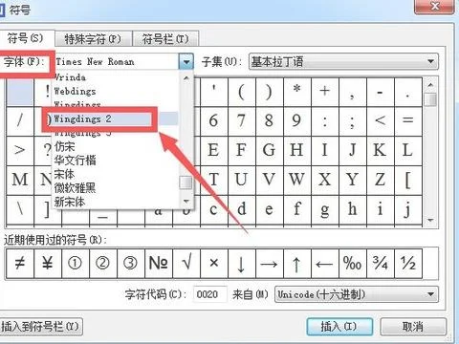
Task: Select the square root √ symbol
Action: (x=186, y=264)
